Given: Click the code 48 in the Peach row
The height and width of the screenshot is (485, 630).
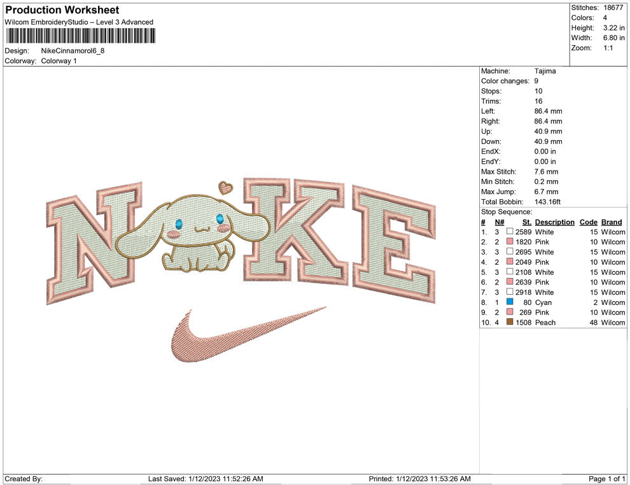Looking at the screenshot, I should coord(594,323).
